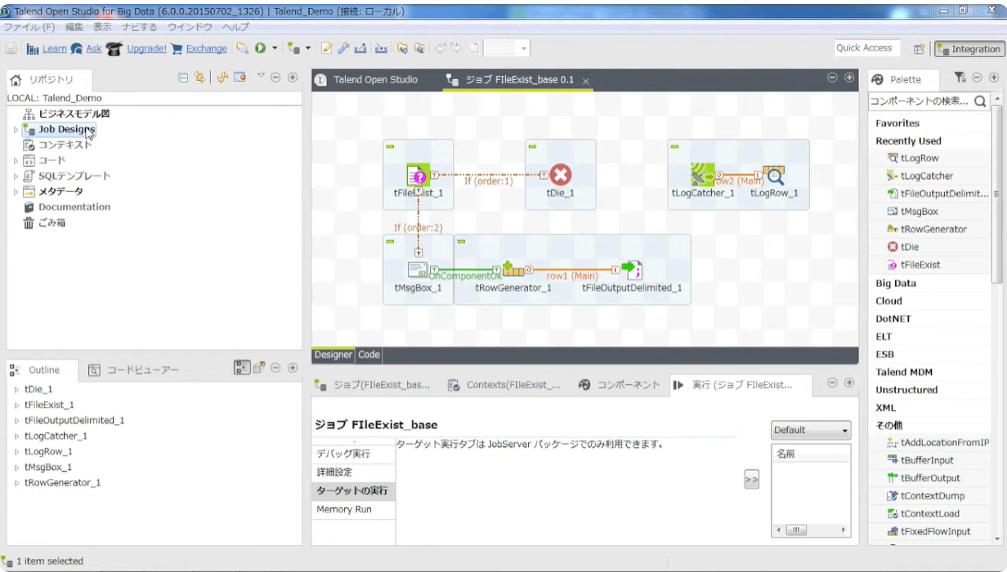Open the Contexts(FIleExist... tab
Viewport: 1007px width, 572px height.
point(504,385)
